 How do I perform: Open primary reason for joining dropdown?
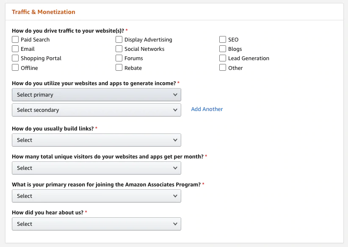(97, 196)
